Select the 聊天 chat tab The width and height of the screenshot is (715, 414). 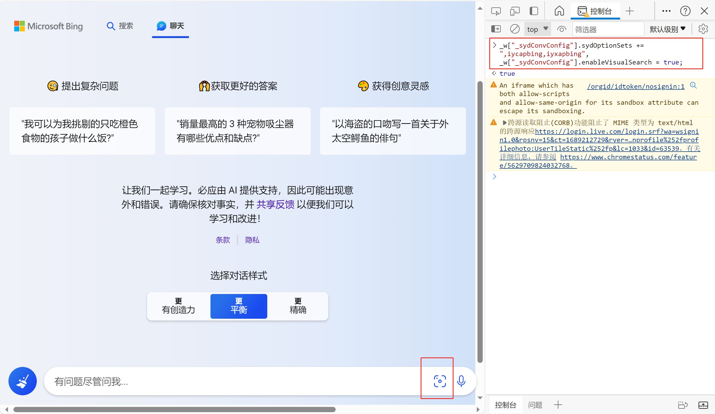(x=170, y=26)
